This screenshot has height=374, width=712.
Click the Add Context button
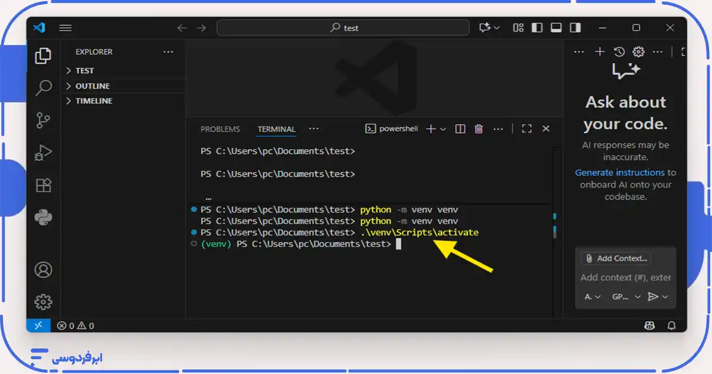pyautogui.click(x=616, y=258)
